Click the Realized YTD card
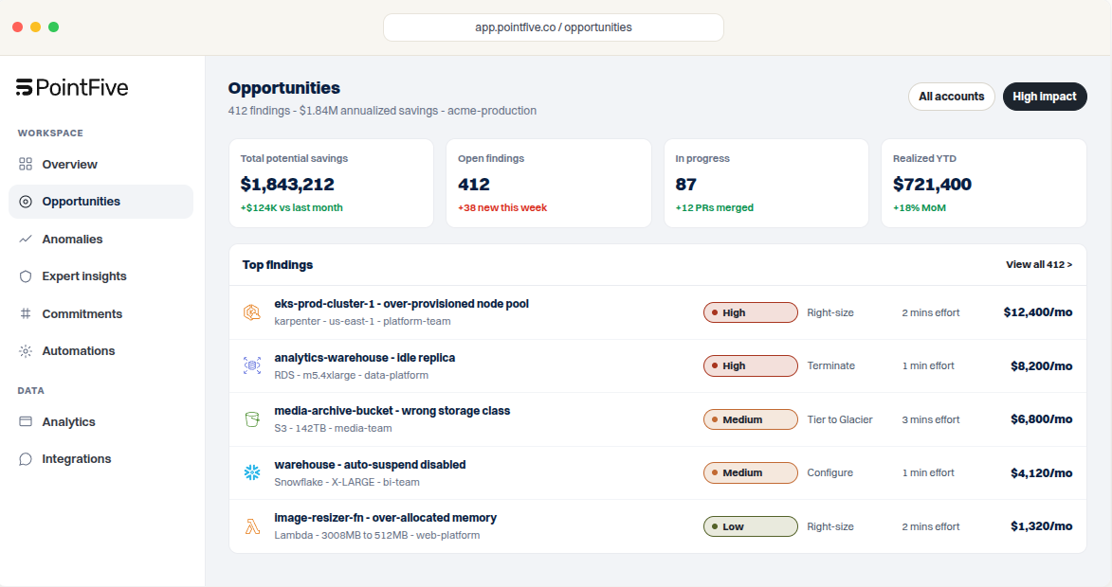 pyautogui.click(x=984, y=184)
